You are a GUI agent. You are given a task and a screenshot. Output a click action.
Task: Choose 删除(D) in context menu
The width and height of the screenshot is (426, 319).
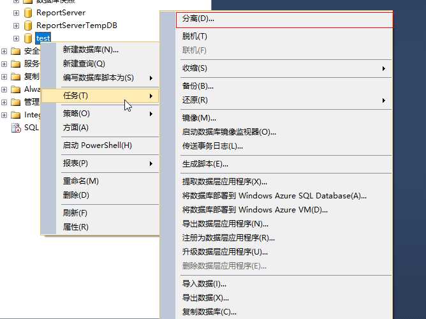coord(100,195)
